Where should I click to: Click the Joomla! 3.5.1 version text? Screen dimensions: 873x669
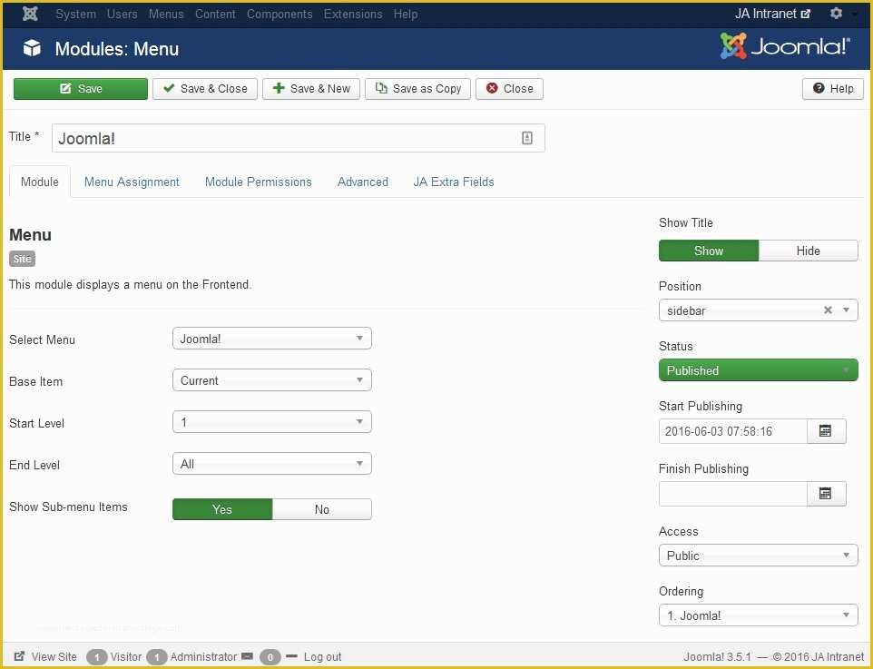(717, 656)
